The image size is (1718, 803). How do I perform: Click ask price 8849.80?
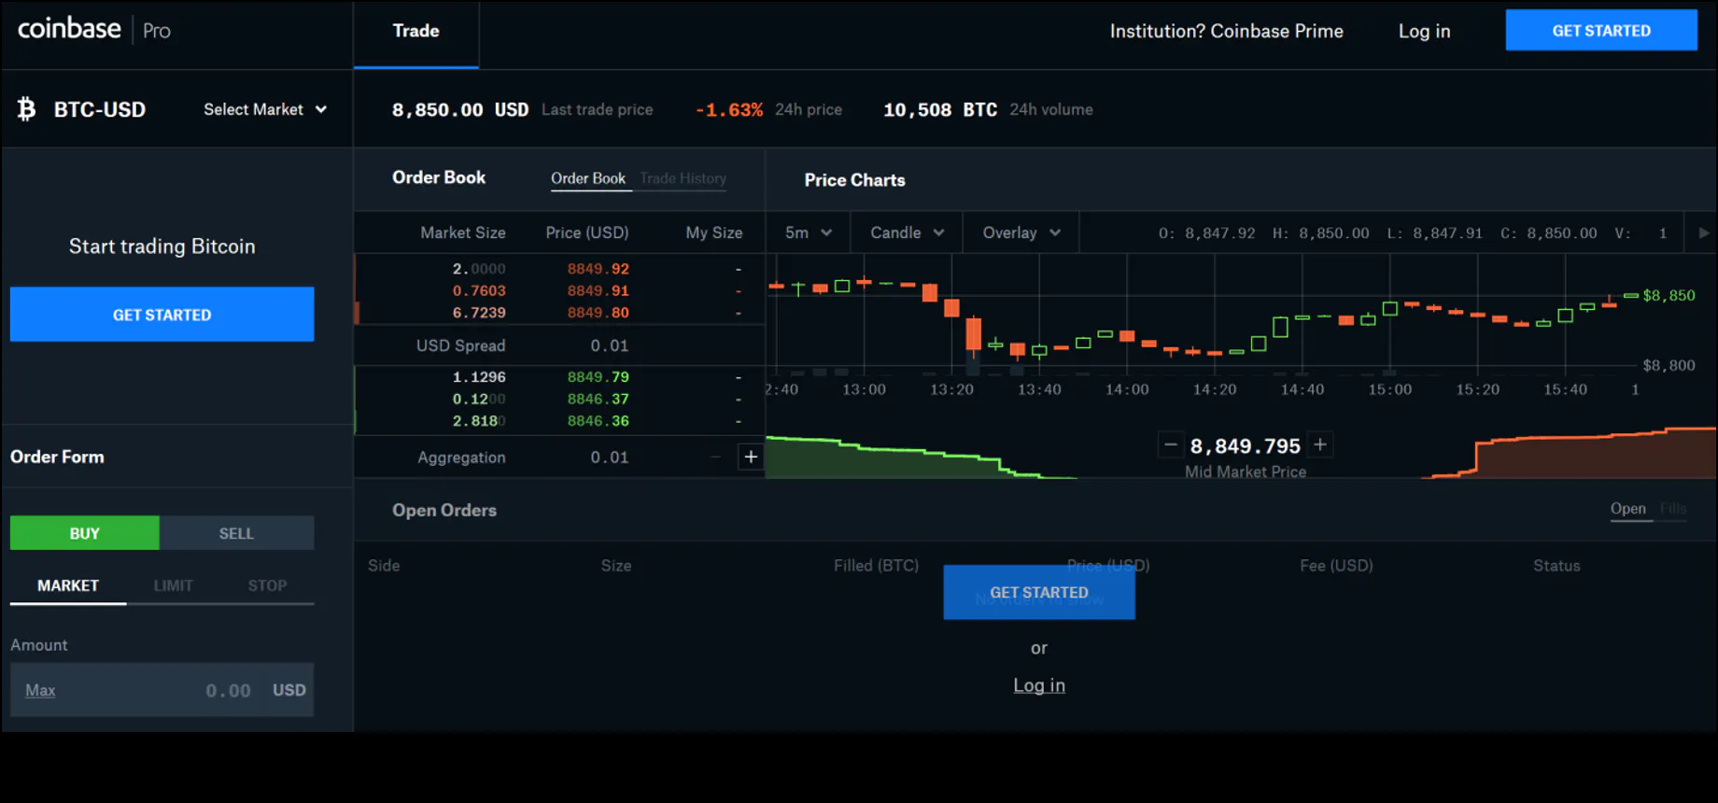[x=598, y=313]
